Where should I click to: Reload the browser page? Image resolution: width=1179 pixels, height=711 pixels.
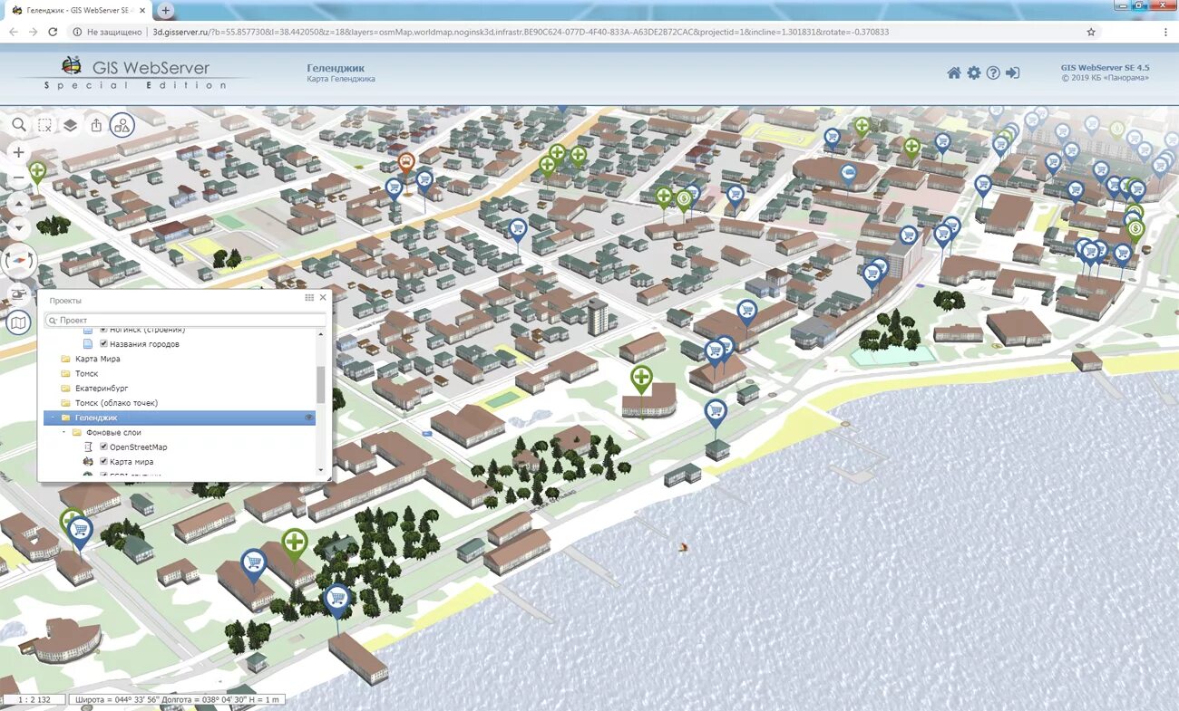tap(53, 32)
